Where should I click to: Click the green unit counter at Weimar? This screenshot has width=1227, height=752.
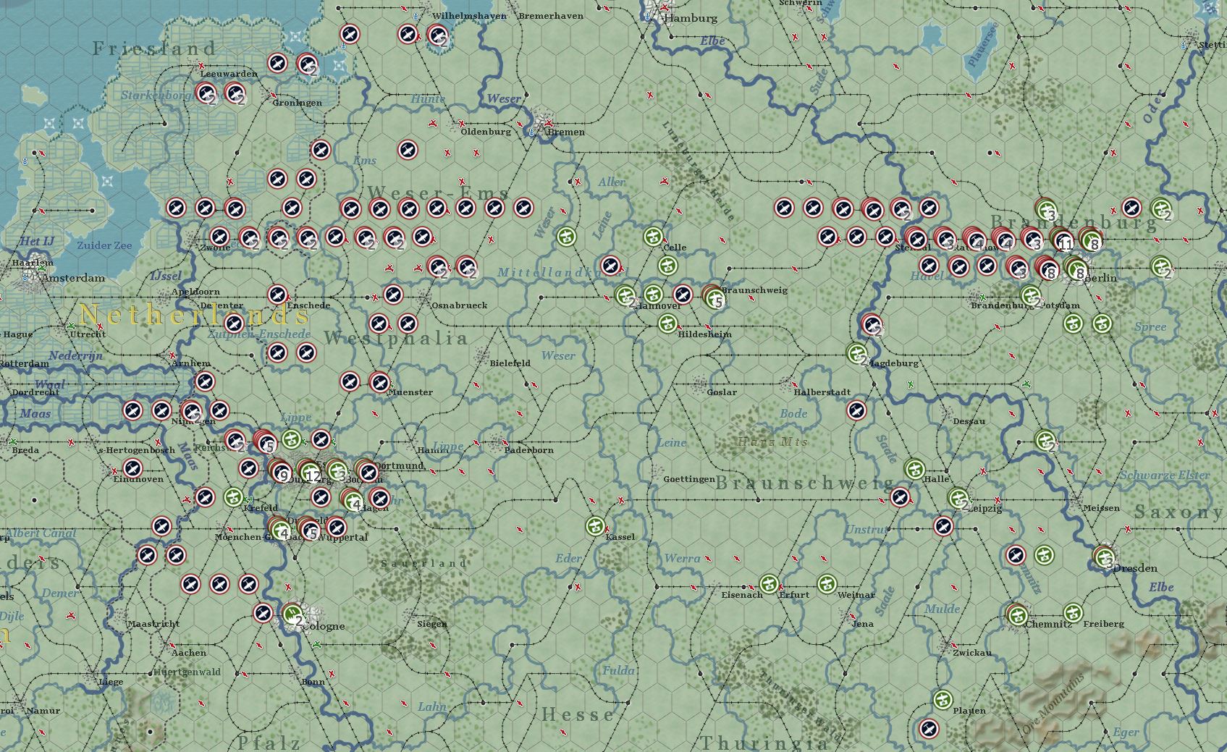click(x=827, y=583)
